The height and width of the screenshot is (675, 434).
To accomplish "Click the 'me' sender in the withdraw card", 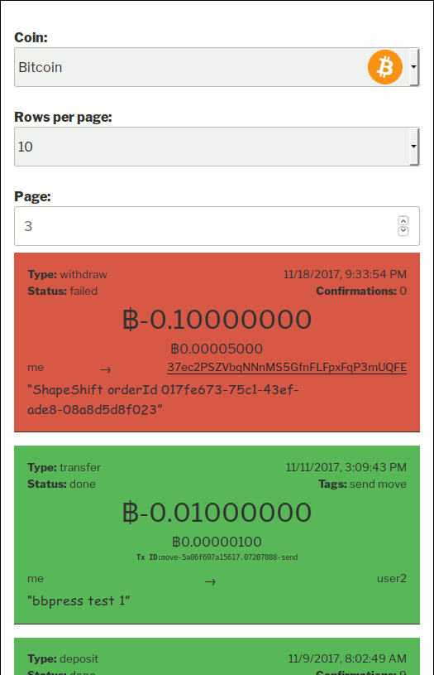I will (x=36, y=367).
